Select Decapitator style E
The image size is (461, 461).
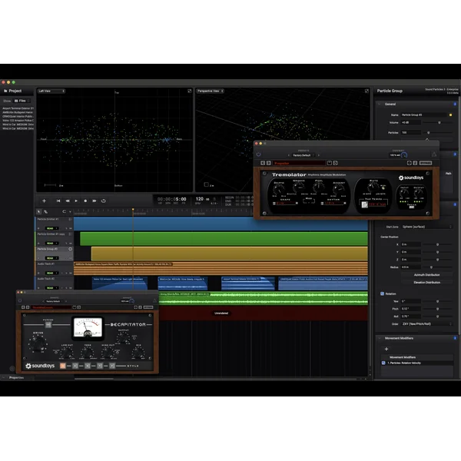pos(75,366)
